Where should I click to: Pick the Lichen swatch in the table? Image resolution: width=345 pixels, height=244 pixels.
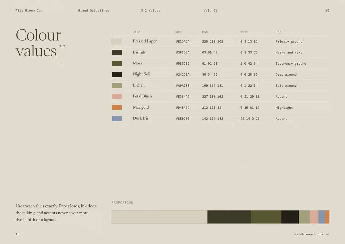coord(117,85)
